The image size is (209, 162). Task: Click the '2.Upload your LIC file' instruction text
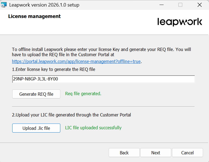pyautogui.click(x=71, y=115)
